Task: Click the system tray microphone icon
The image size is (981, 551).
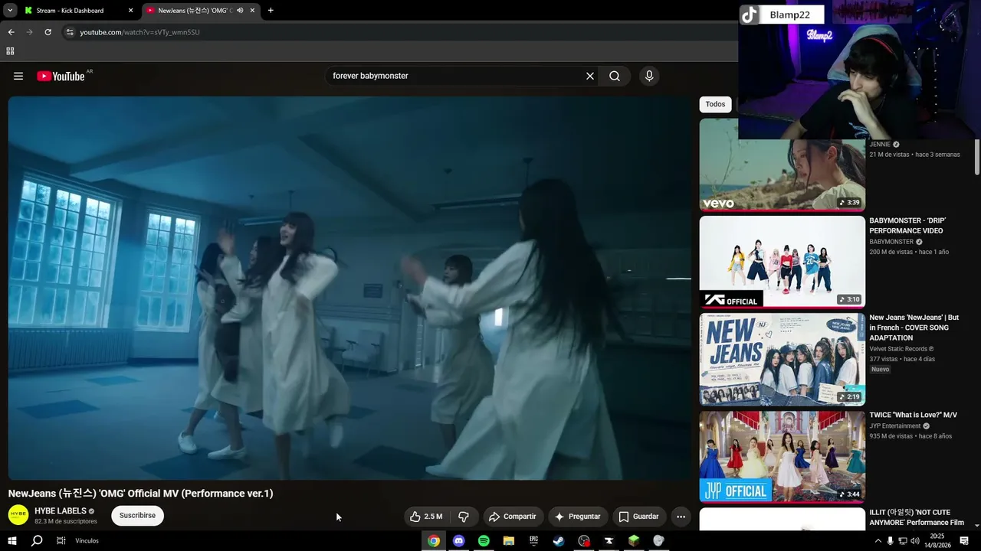Action: click(x=890, y=541)
